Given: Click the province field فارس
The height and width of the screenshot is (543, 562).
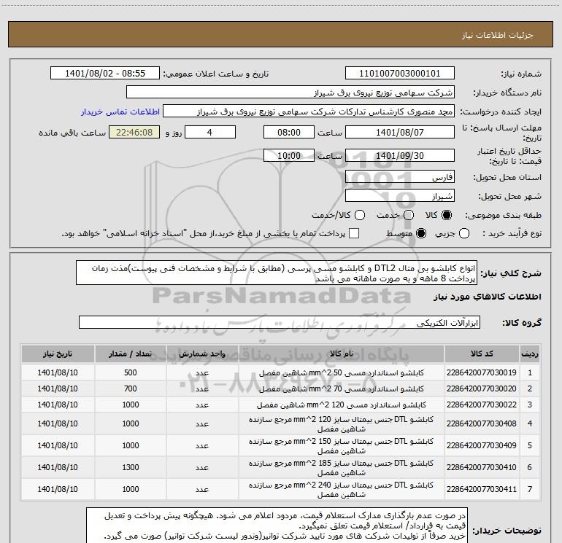Looking at the screenshot, I should (x=400, y=177).
